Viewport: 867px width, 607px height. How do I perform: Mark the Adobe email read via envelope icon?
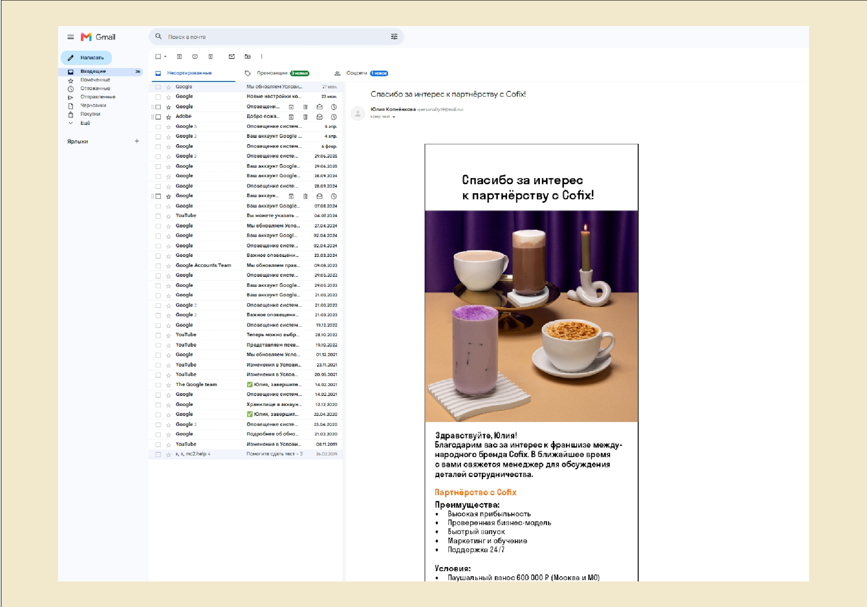[x=319, y=117]
